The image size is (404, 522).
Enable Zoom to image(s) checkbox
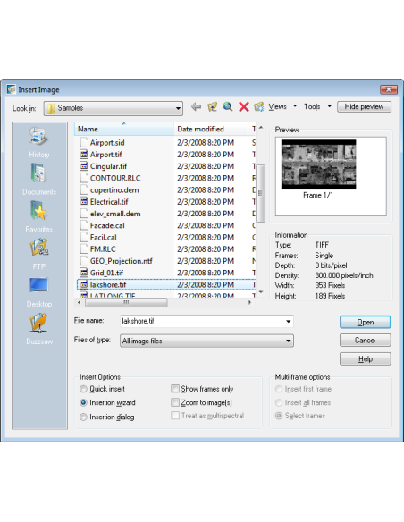[x=175, y=402]
